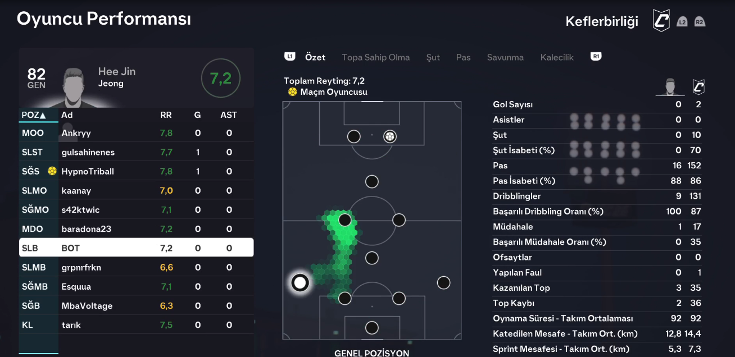The image size is (735, 357).
Task: Open the Topa Sahip Olma tab
Action: click(375, 57)
